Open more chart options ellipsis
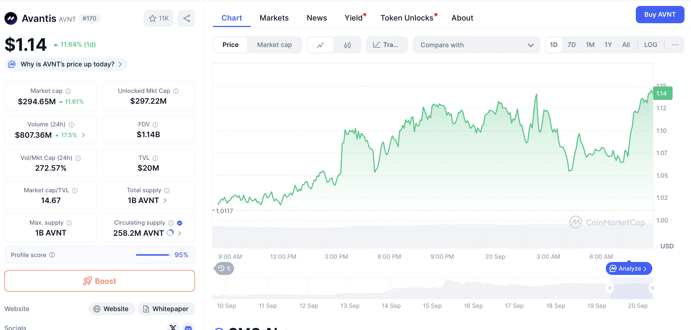 pos(675,45)
